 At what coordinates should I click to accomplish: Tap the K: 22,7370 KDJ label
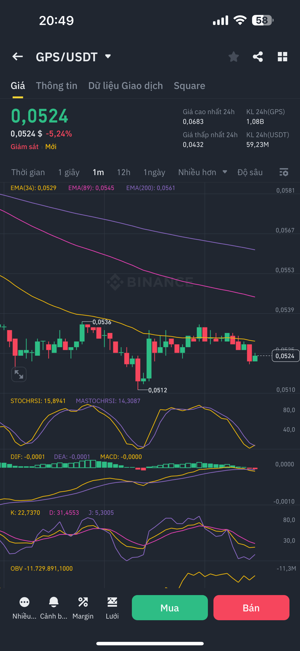(25, 513)
